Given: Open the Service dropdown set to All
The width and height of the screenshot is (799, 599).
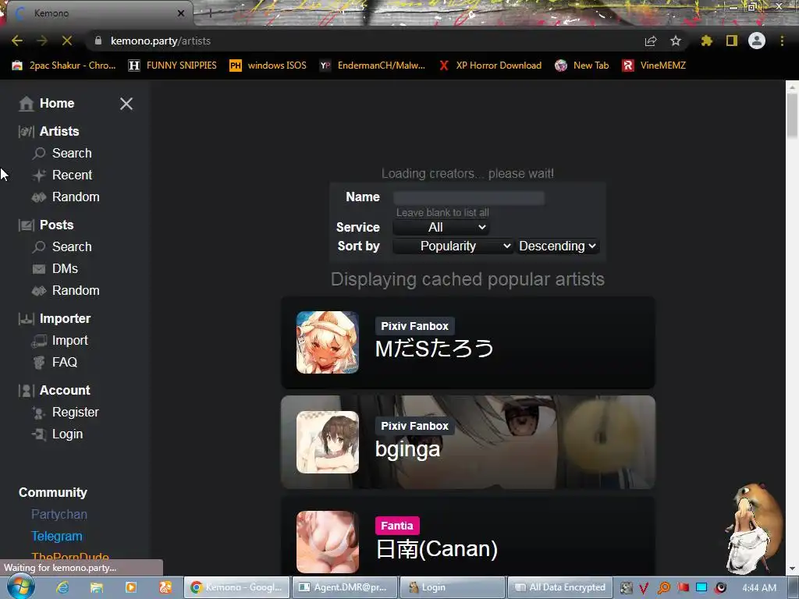Looking at the screenshot, I should point(441,228).
